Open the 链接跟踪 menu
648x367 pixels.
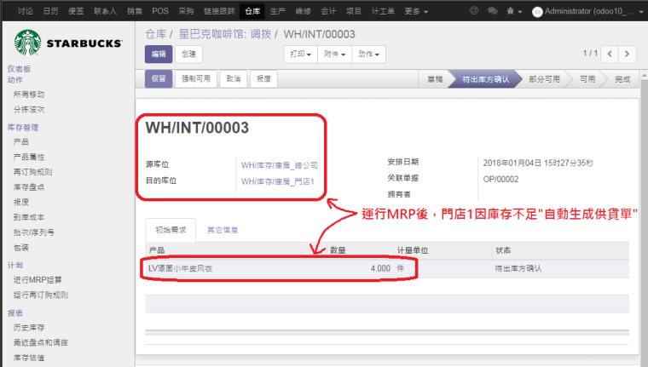[x=219, y=11]
